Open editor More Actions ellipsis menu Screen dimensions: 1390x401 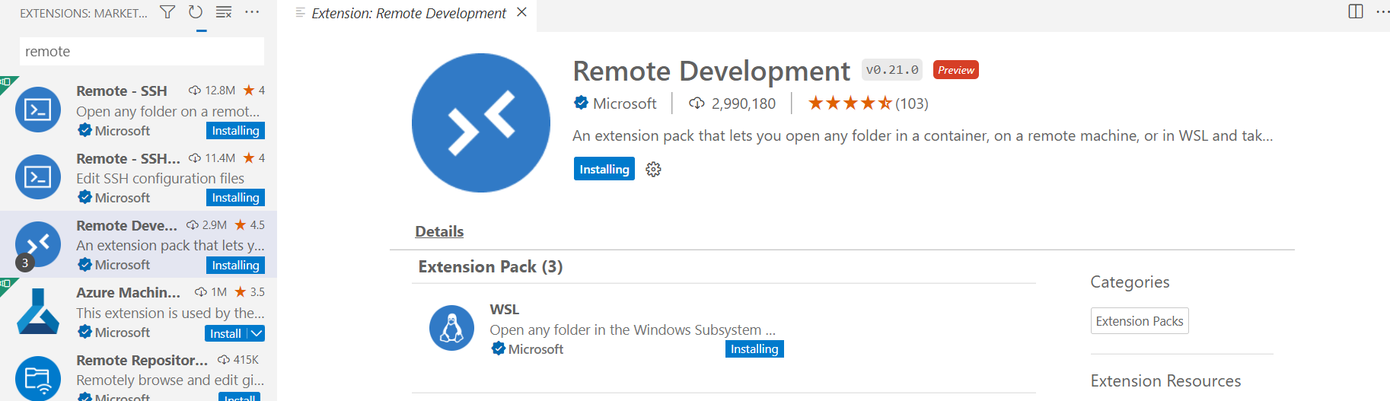pyautogui.click(x=1382, y=11)
